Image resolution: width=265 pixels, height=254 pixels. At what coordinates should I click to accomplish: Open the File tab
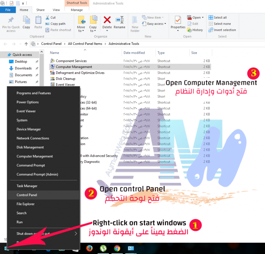(8, 10)
